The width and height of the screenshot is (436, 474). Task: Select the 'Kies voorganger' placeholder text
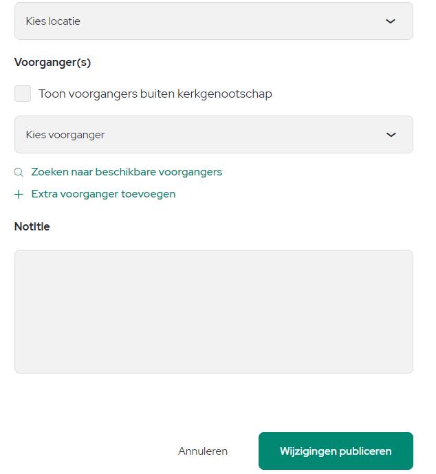(x=65, y=135)
